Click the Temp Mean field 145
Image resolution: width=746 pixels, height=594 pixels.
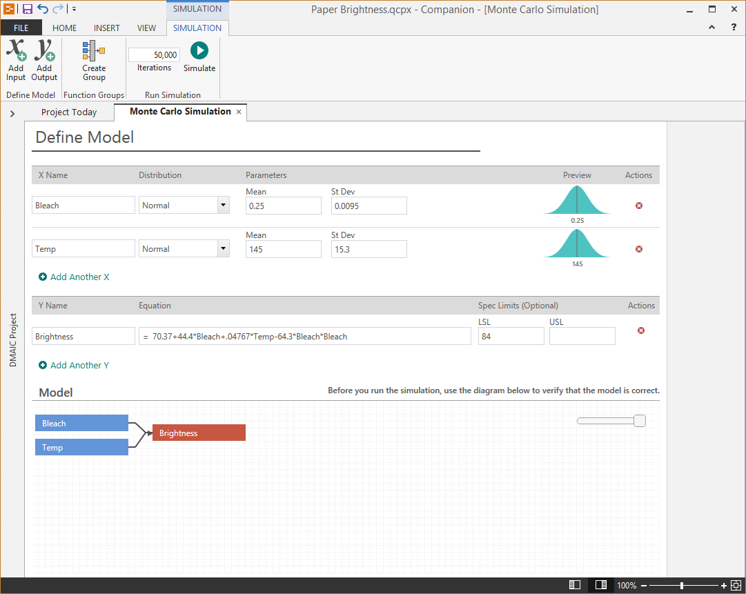(x=284, y=249)
